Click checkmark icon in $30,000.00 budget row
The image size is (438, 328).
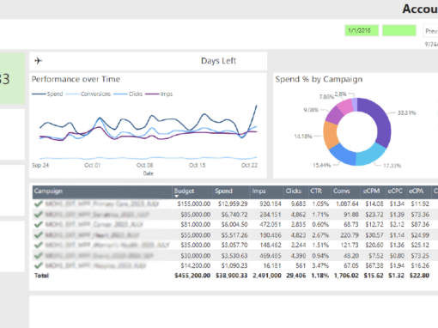click(x=39, y=256)
